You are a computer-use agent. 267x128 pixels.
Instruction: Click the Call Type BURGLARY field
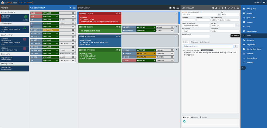[223, 26]
